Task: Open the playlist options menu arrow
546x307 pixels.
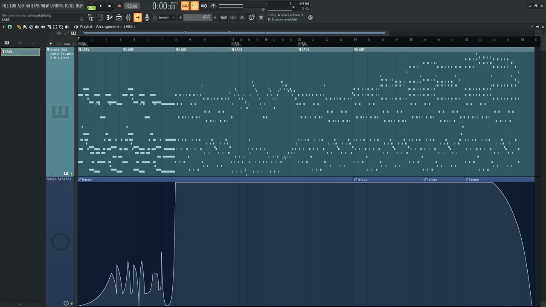Action: coord(4,27)
